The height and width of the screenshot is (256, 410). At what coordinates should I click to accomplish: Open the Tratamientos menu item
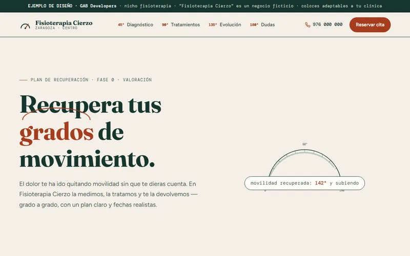[x=181, y=25]
